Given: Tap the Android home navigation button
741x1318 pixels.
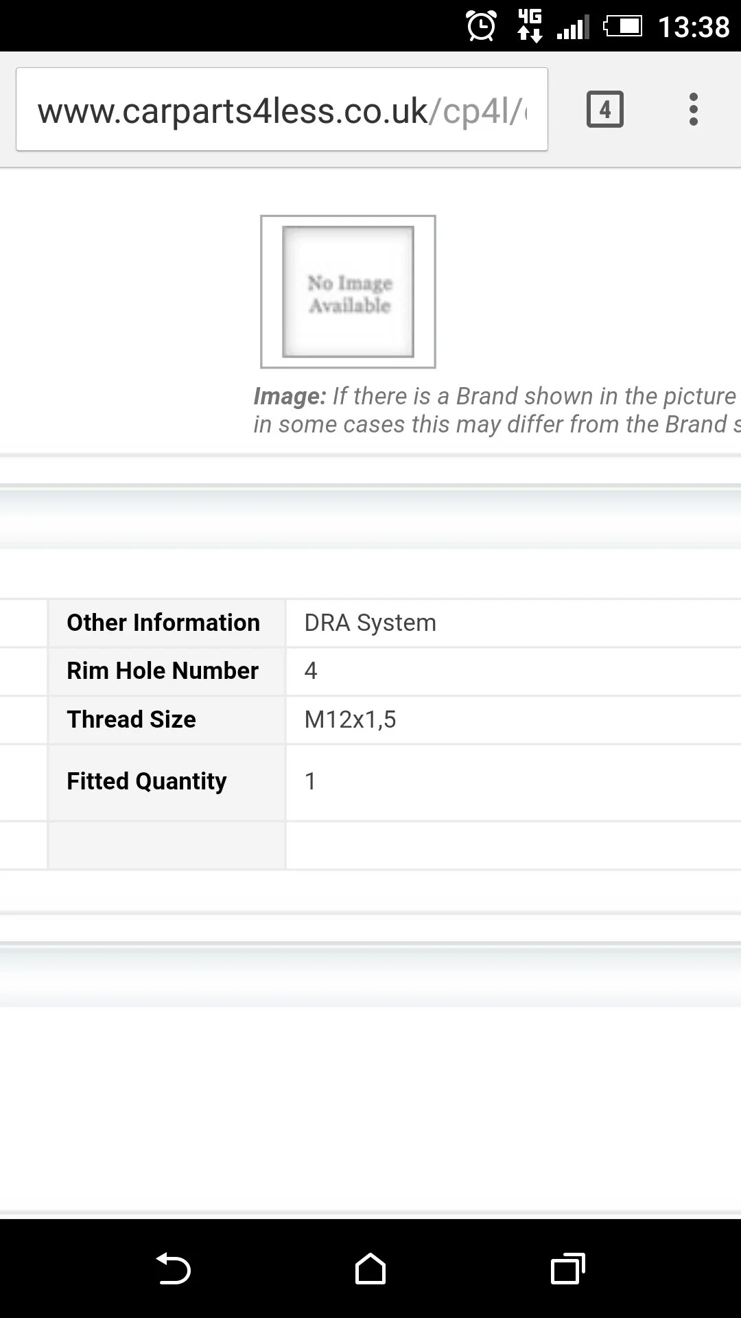Looking at the screenshot, I should point(370,1268).
